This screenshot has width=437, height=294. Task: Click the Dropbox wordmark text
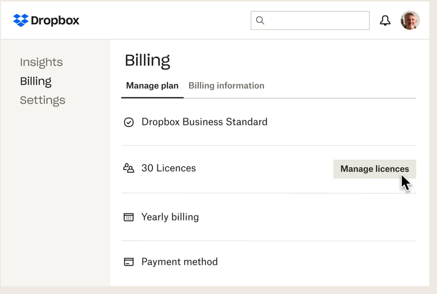coord(55,21)
